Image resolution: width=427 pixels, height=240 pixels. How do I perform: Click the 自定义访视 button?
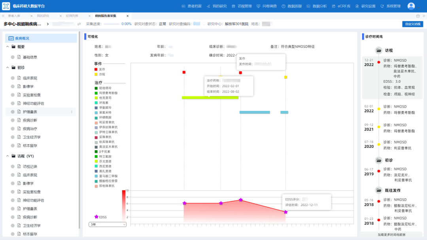tap(412, 24)
